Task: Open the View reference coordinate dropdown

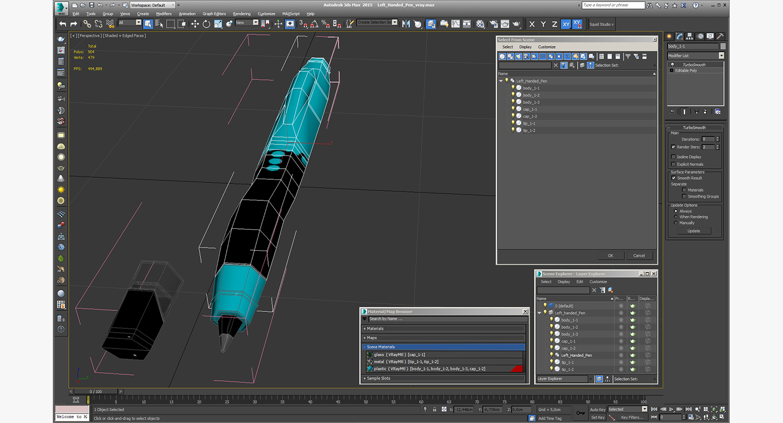Action: pos(247,23)
